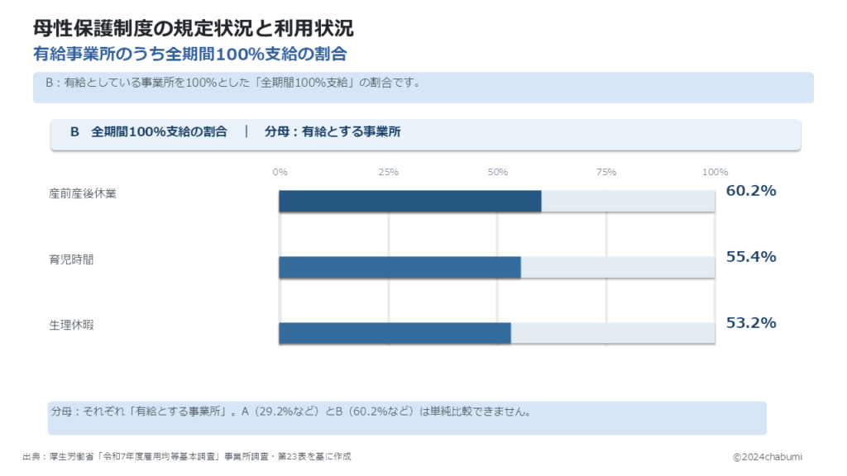The height and width of the screenshot is (476, 847).
Task: Click the 100% axis label
Action: [x=715, y=172]
